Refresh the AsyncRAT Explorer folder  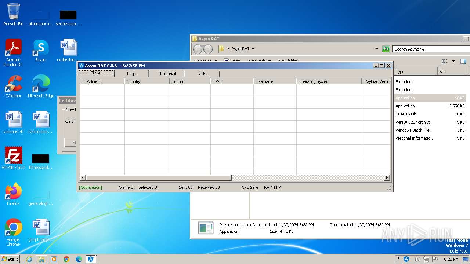click(x=386, y=49)
